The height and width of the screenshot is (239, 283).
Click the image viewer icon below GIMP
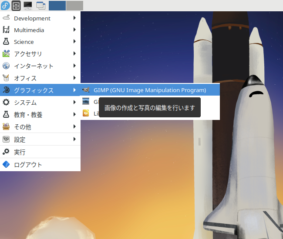point(86,101)
